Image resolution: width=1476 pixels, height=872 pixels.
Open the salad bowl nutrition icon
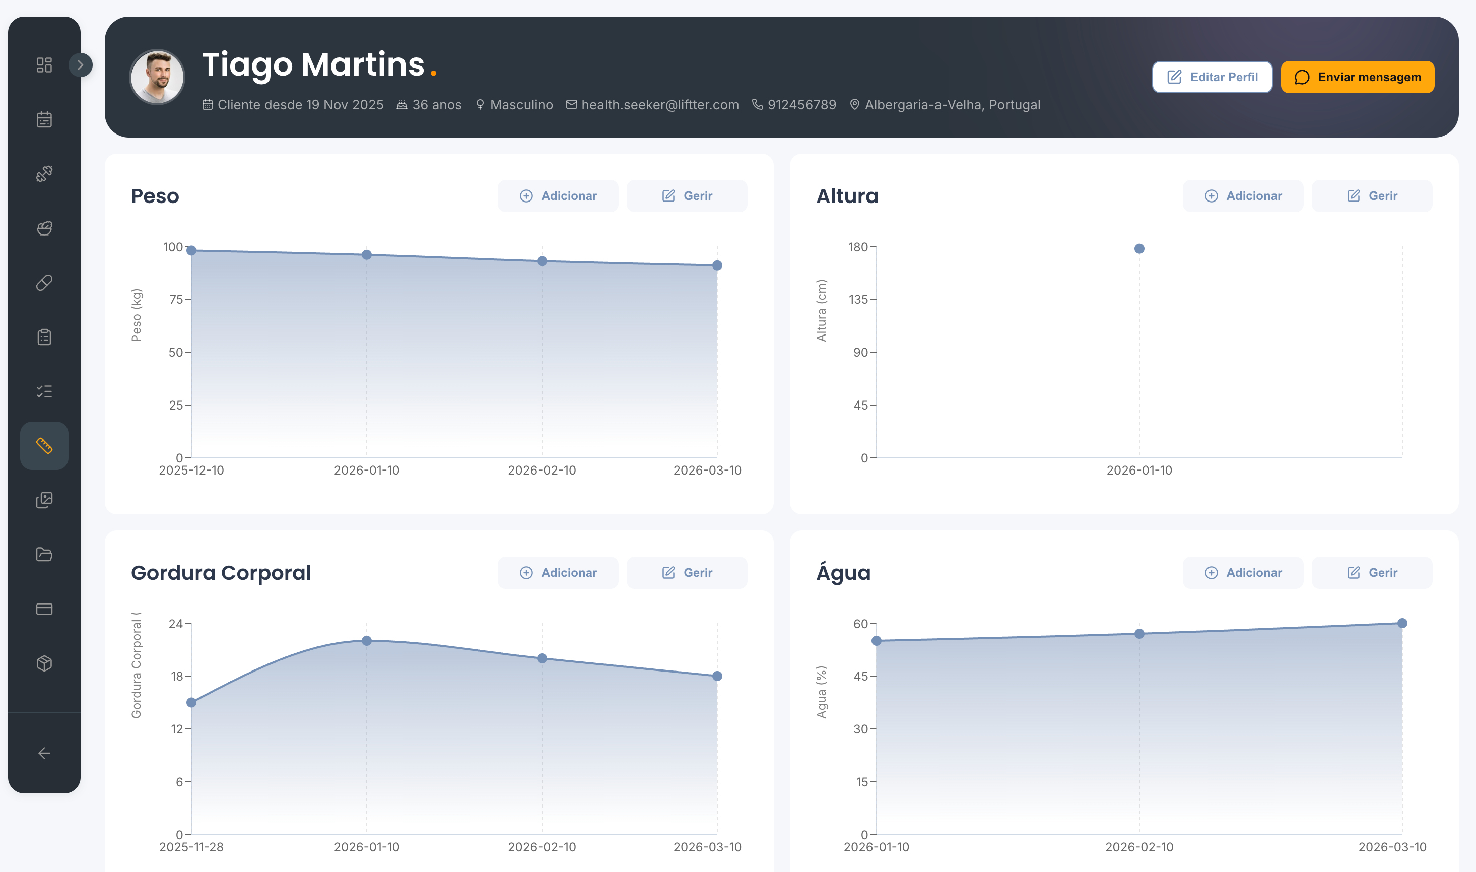44,228
